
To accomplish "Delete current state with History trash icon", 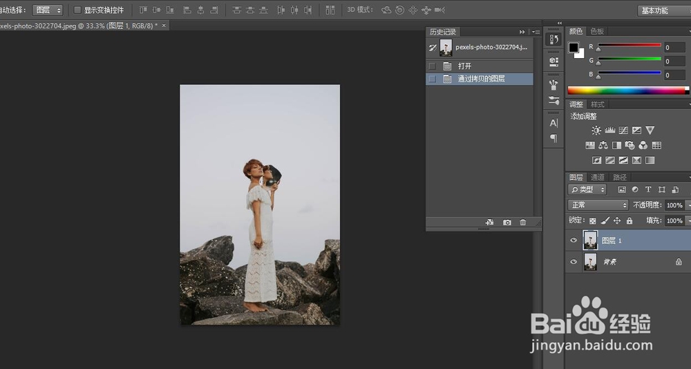I will [x=523, y=223].
